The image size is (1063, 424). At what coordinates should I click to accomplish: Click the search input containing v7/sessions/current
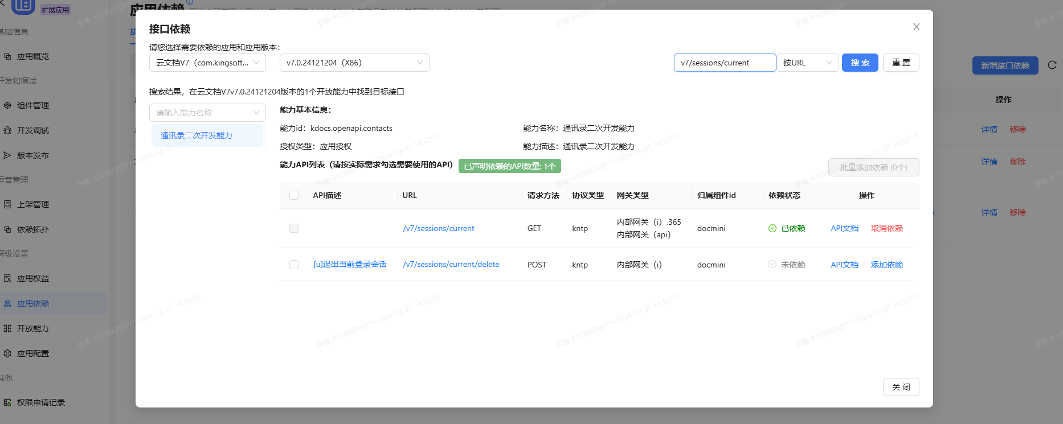pos(725,63)
